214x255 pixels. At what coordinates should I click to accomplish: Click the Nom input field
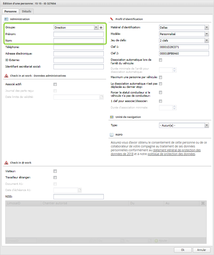[78, 41]
